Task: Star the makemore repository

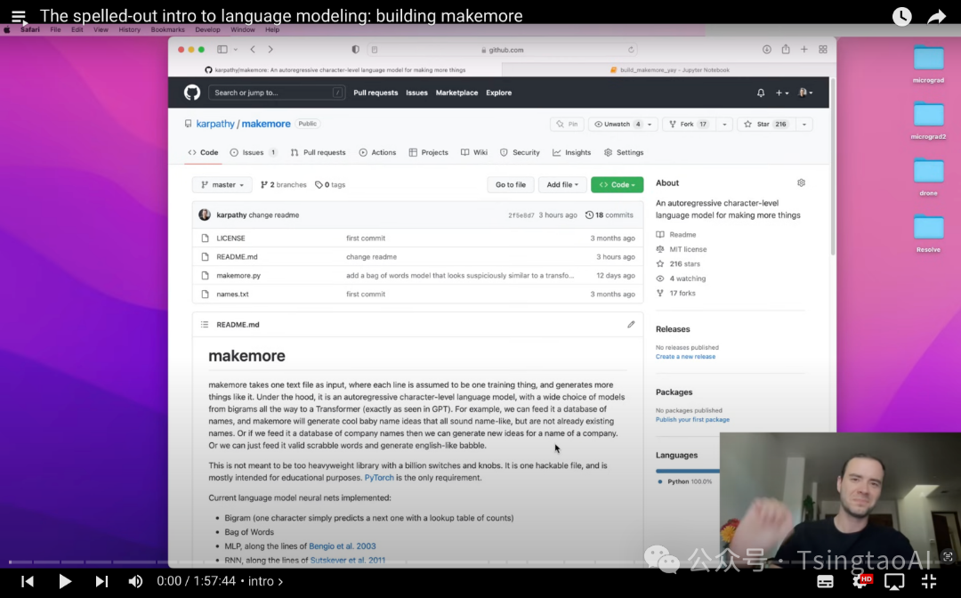Action: point(765,124)
